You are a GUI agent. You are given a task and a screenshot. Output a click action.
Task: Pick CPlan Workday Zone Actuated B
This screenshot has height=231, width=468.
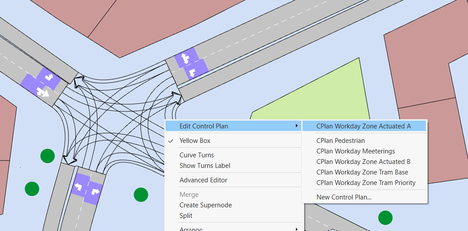[x=364, y=162]
